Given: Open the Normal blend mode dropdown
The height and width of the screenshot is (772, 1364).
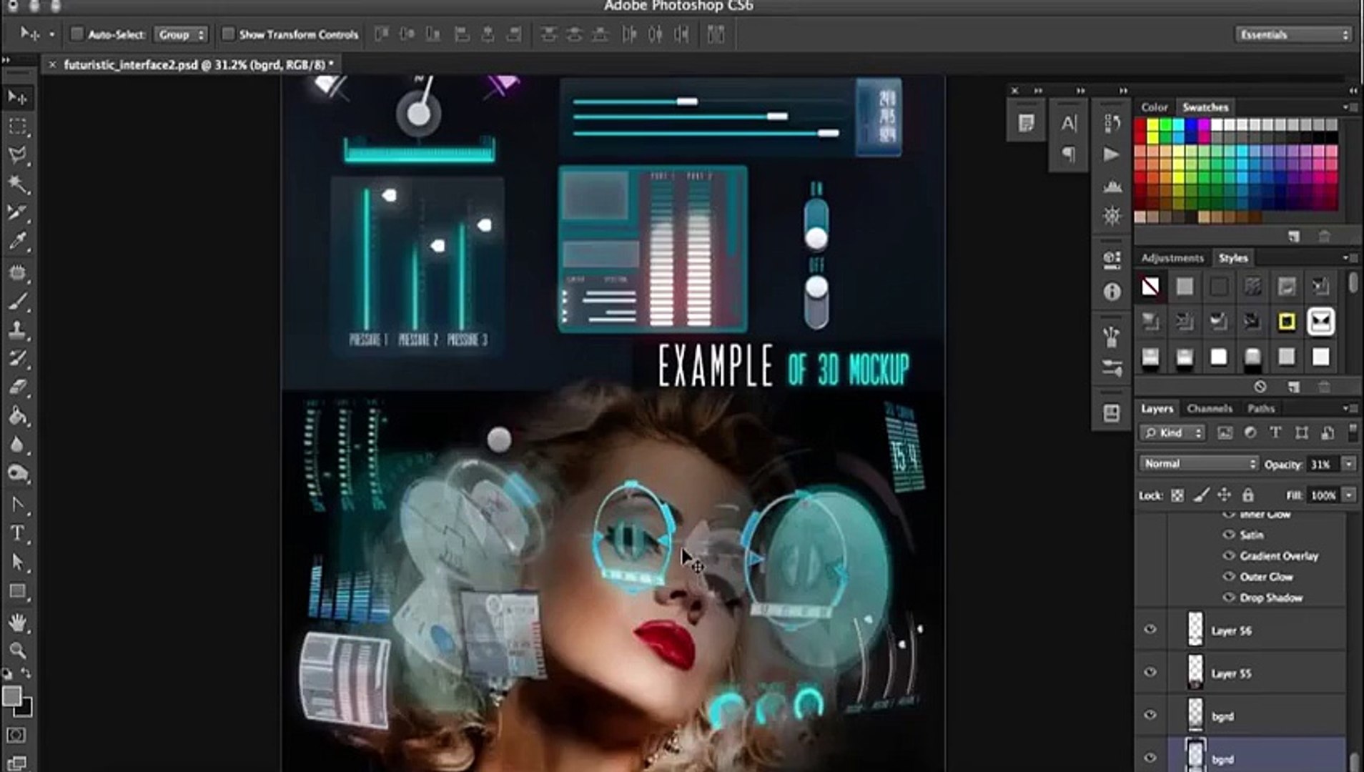Looking at the screenshot, I should point(1198,464).
